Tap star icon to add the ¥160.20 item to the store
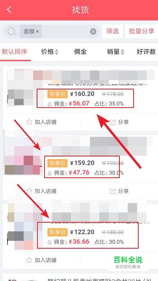This screenshot has height=281, width=158. (29, 122)
